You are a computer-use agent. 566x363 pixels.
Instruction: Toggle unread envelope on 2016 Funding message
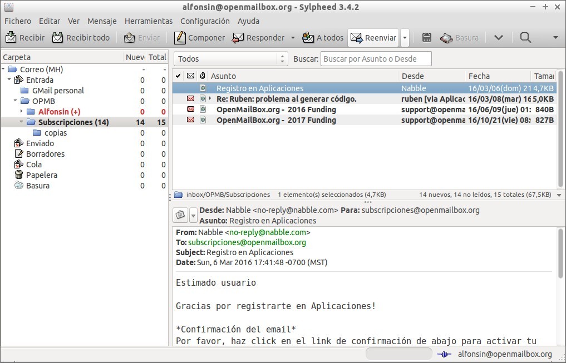pos(190,109)
